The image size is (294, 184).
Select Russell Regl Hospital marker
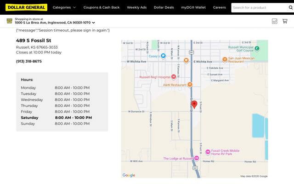pyautogui.click(x=174, y=77)
